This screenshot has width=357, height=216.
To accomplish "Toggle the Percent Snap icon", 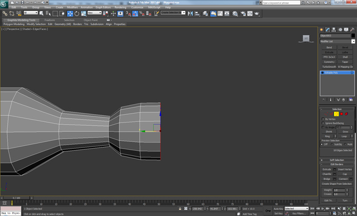I will [x=142, y=13].
